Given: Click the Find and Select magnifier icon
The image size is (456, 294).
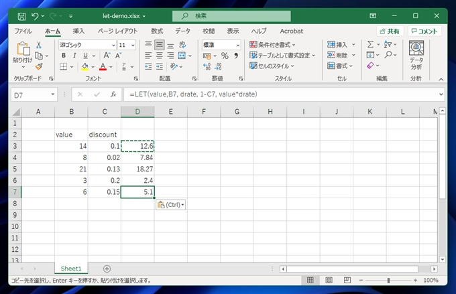Looking at the screenshot, I should [388, 55].
